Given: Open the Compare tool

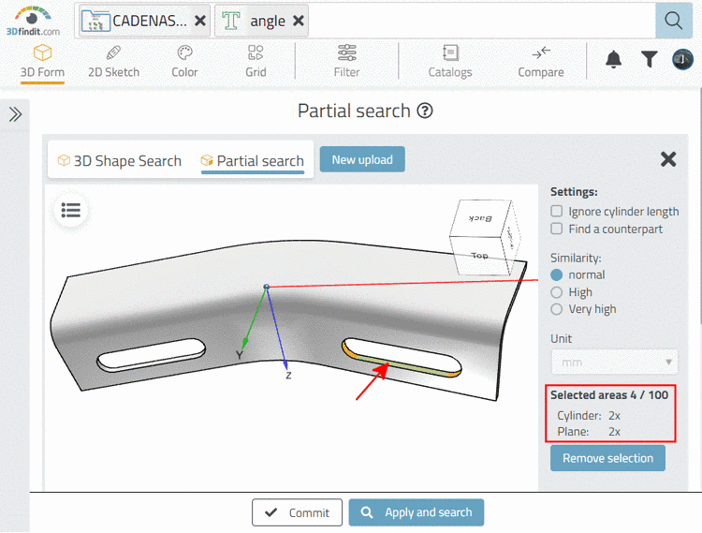Looking at the screenshot, I should click(x=541, y=62).
